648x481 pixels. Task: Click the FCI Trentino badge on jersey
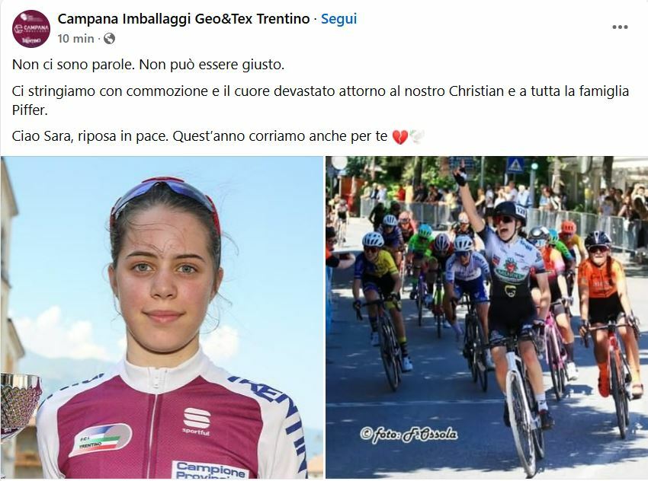101,440
